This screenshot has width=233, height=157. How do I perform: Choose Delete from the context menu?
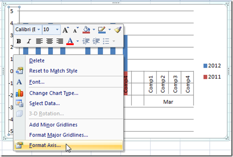click(x=68, y=61)
